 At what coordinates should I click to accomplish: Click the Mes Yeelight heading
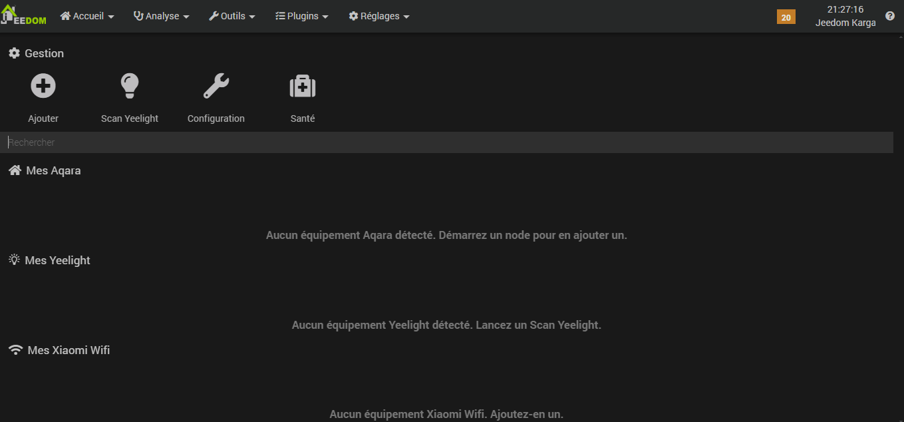click(x=57, y=260)
